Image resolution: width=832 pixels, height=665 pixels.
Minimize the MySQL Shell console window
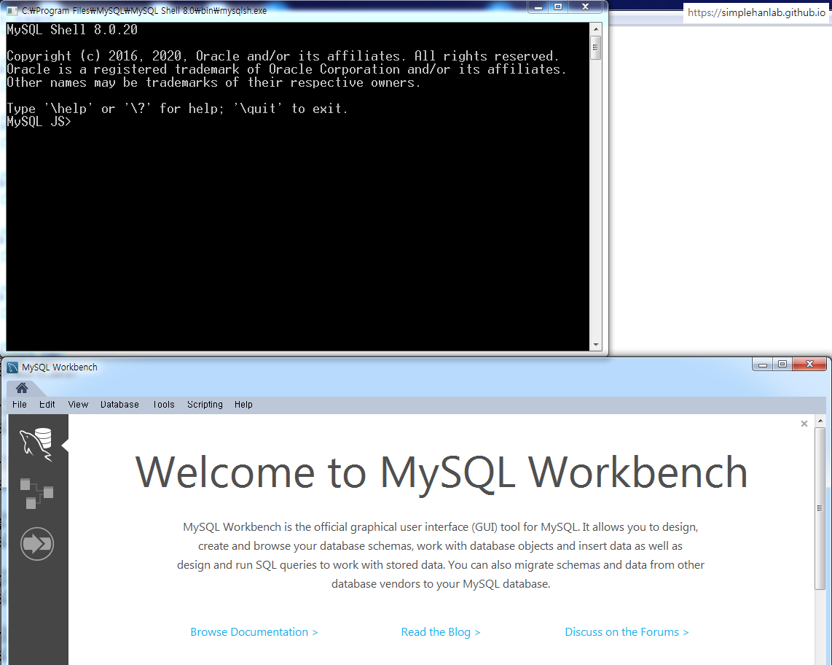coord(538,7)
